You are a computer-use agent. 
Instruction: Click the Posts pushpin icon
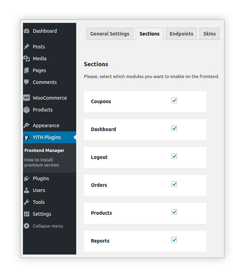pyautogui.click(x=26, y=46)
